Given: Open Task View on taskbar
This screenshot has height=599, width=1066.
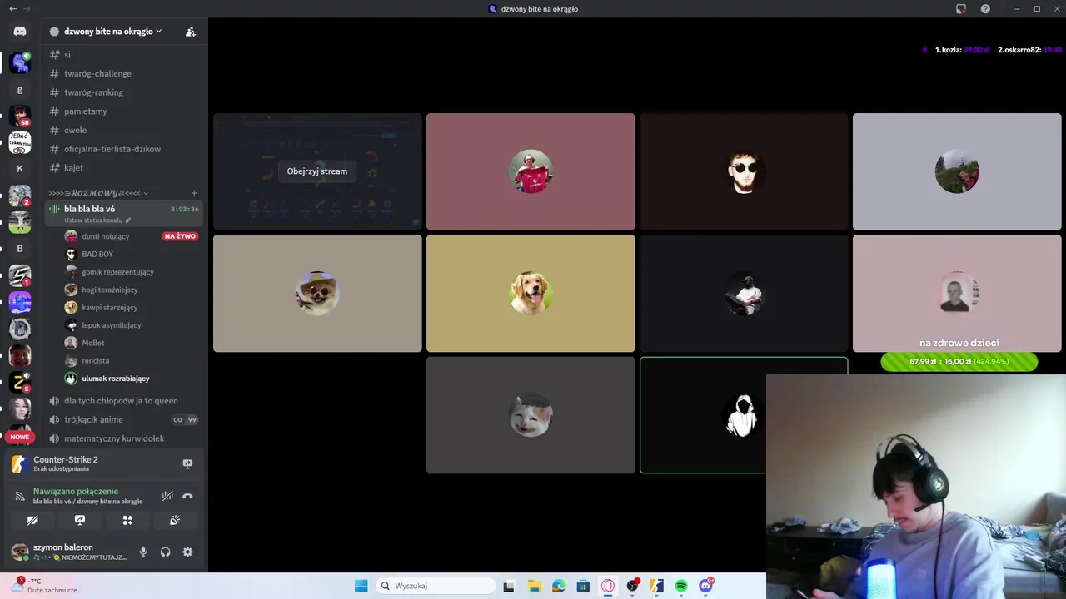Looking at the screenshot, I should [x=509, y=586].
